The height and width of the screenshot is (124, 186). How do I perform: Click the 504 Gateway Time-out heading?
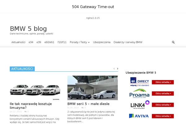click(93, 7)
